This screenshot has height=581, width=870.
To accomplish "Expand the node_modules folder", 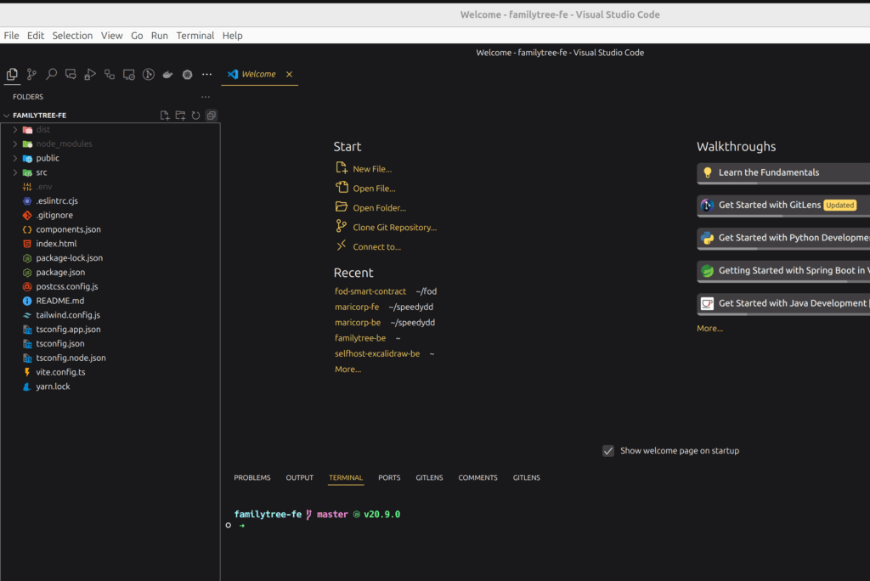I will click(x=15, y=144).
